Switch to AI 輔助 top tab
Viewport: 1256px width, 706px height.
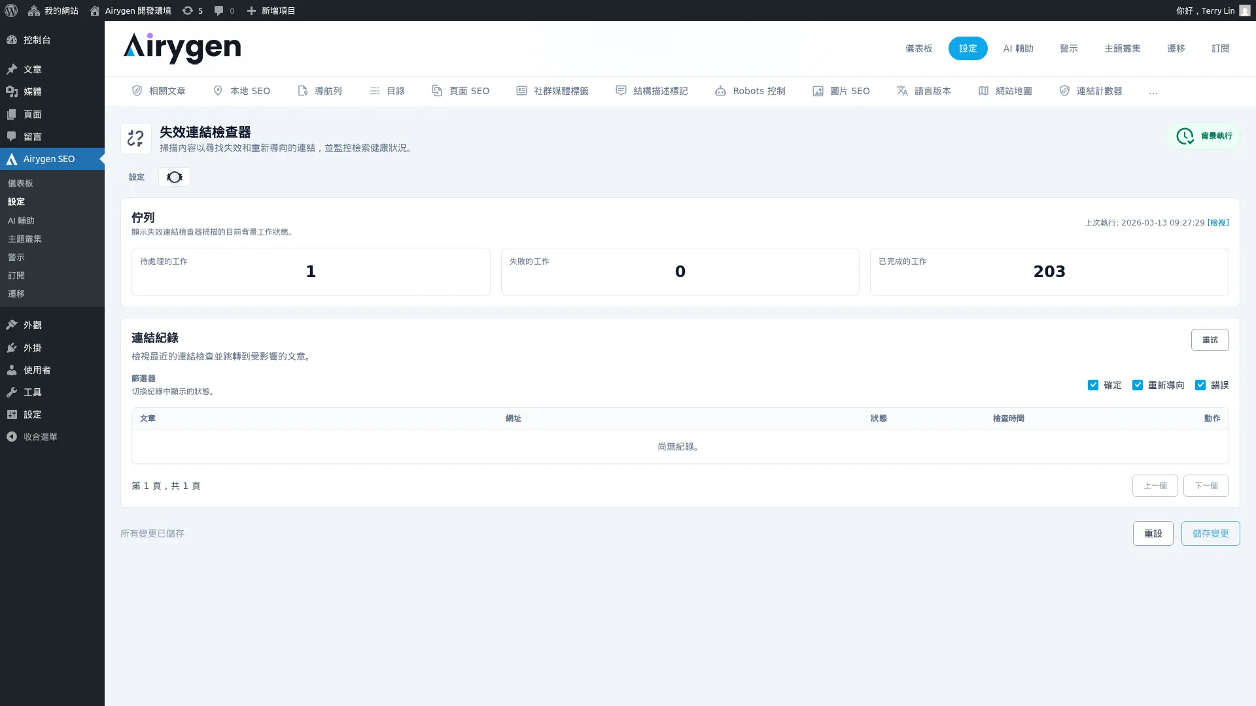[1019, 48]
